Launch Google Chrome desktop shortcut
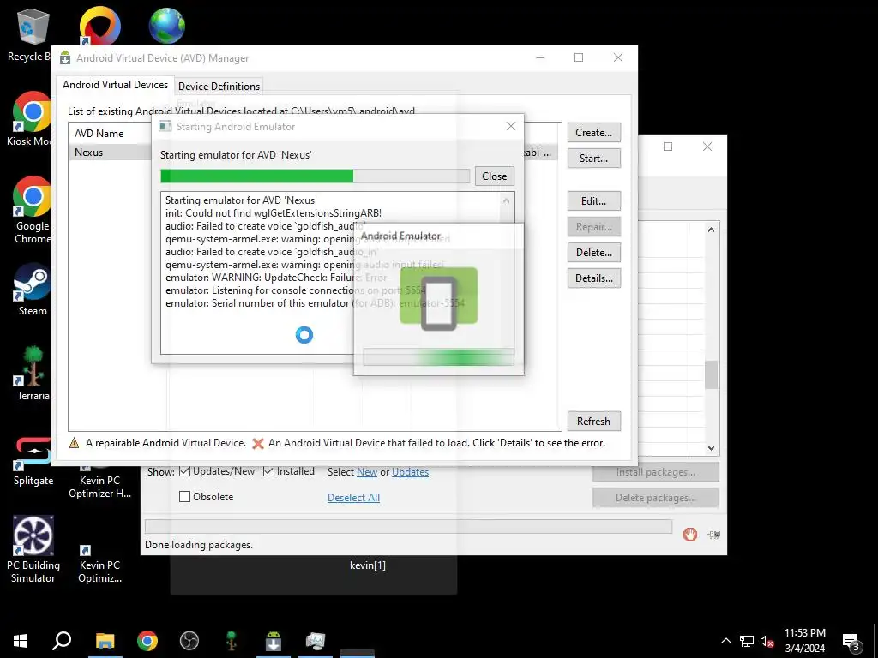 click(x=33, y=210)
